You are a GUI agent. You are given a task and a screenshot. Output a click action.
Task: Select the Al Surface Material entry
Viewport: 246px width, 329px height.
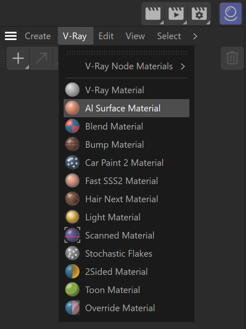click(x=127, y=108)
